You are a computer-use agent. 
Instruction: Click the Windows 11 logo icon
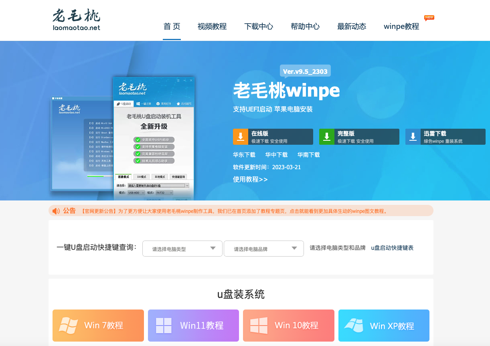coord(164,325)
